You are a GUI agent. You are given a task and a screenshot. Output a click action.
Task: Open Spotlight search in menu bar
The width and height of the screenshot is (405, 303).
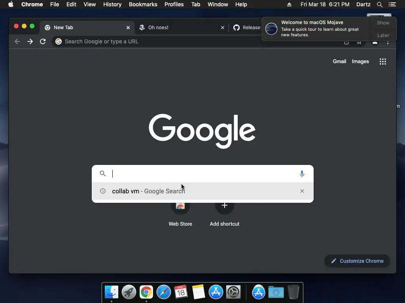tap(379, 4)
